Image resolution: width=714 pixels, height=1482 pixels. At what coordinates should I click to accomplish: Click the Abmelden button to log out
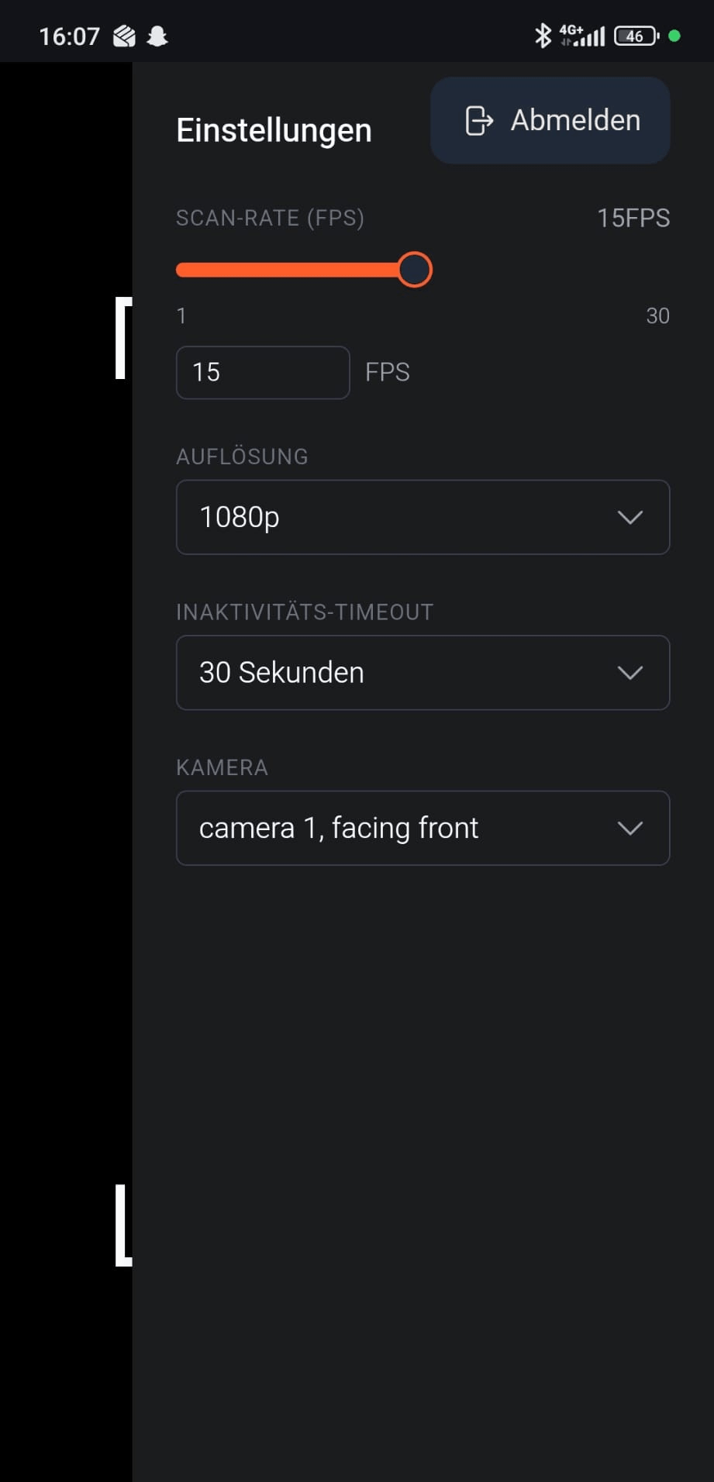click(550, 120)
